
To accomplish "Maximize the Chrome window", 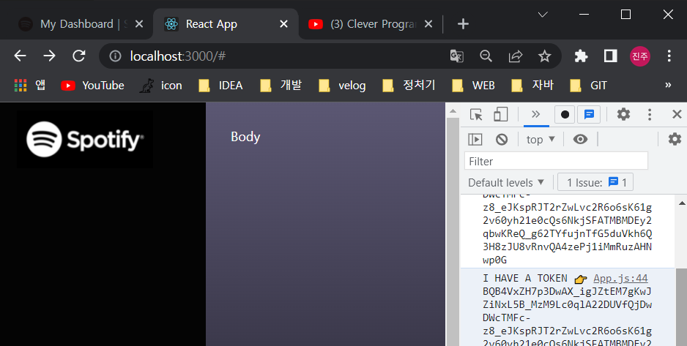I will (x=626, y=15).
